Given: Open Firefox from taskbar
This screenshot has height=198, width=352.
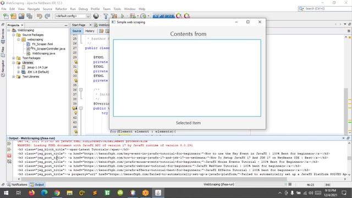Looking at the screenshot, I should pyautogui.click(x=32, y=193).
